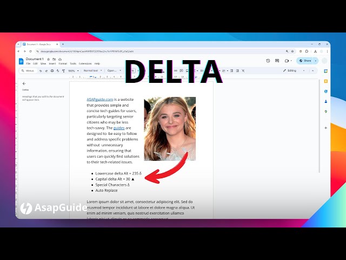Open the Help menu

[x=97, y=64]
